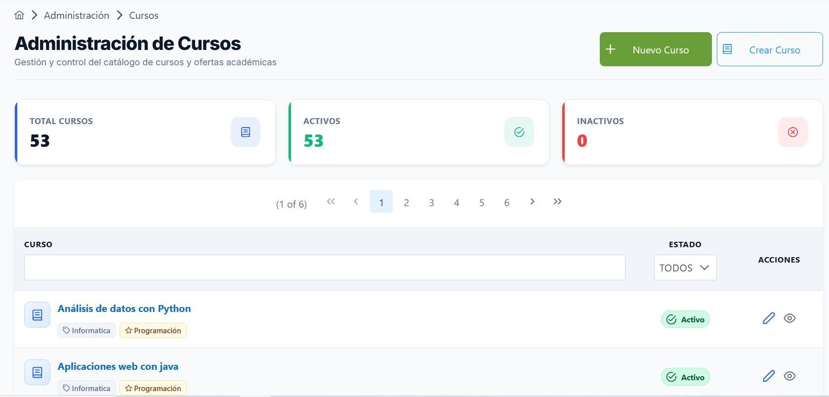This screenshot has height=397, width=829.
Task: Click the ESTADO column header
Action: [x=685, y=244]
